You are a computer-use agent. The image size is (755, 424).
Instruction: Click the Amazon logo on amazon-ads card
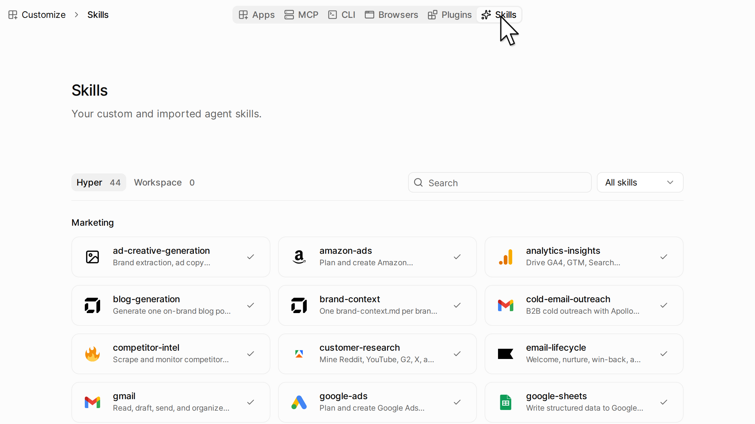299,257
